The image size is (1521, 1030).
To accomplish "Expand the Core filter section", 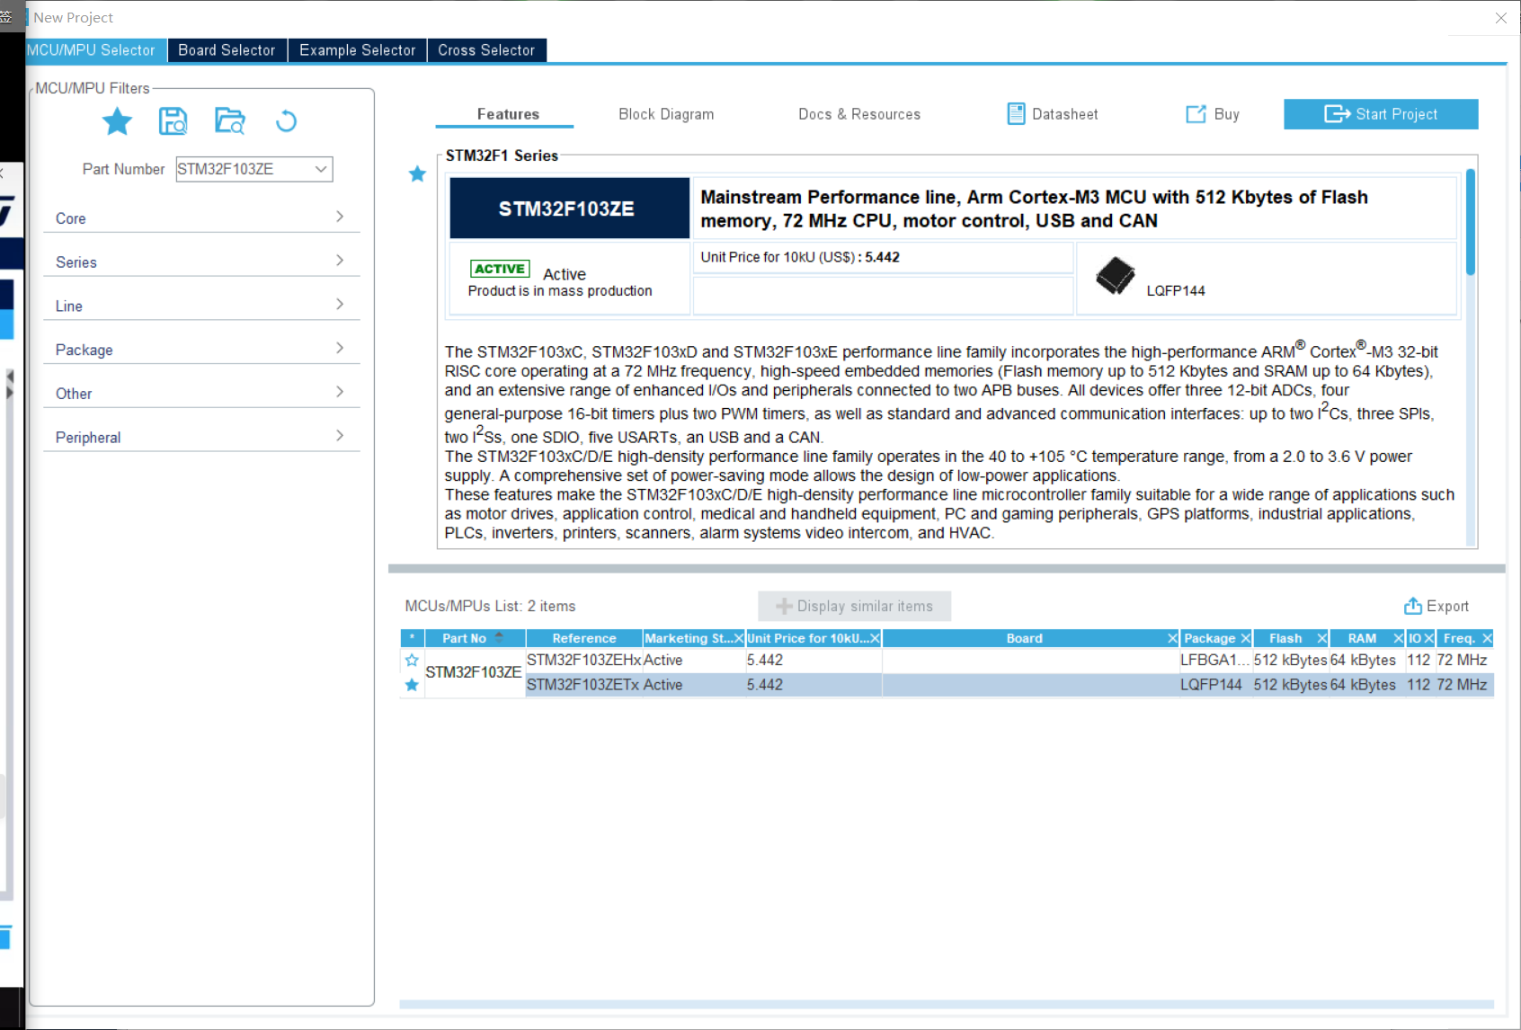I will point(201,218).
